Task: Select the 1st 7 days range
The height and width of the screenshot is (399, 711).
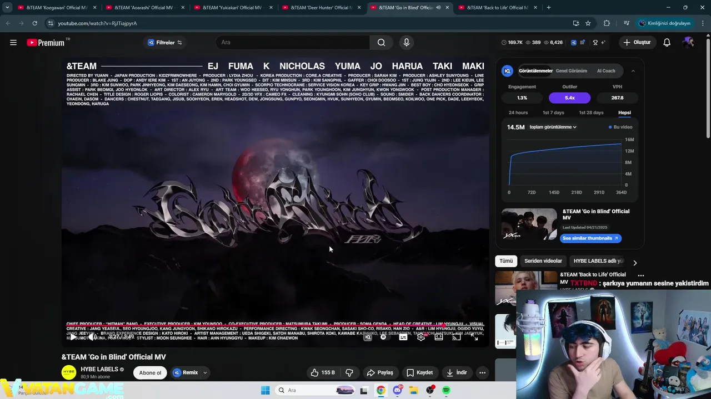Action: pyautogui.click(x=553, y=112)
